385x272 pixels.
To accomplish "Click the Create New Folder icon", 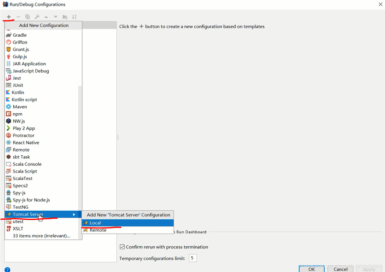I will [x=65, y=17].
